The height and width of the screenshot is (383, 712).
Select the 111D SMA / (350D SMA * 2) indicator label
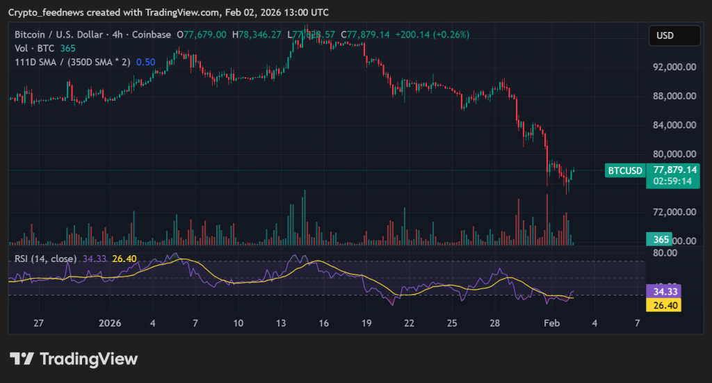pyautogui.click(x=72, y=62)
